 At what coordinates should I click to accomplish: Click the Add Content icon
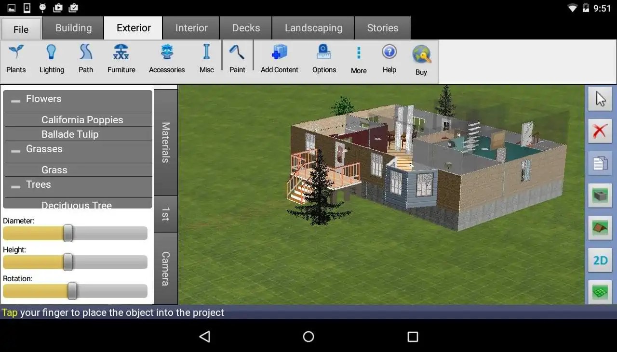click(279, 53)
